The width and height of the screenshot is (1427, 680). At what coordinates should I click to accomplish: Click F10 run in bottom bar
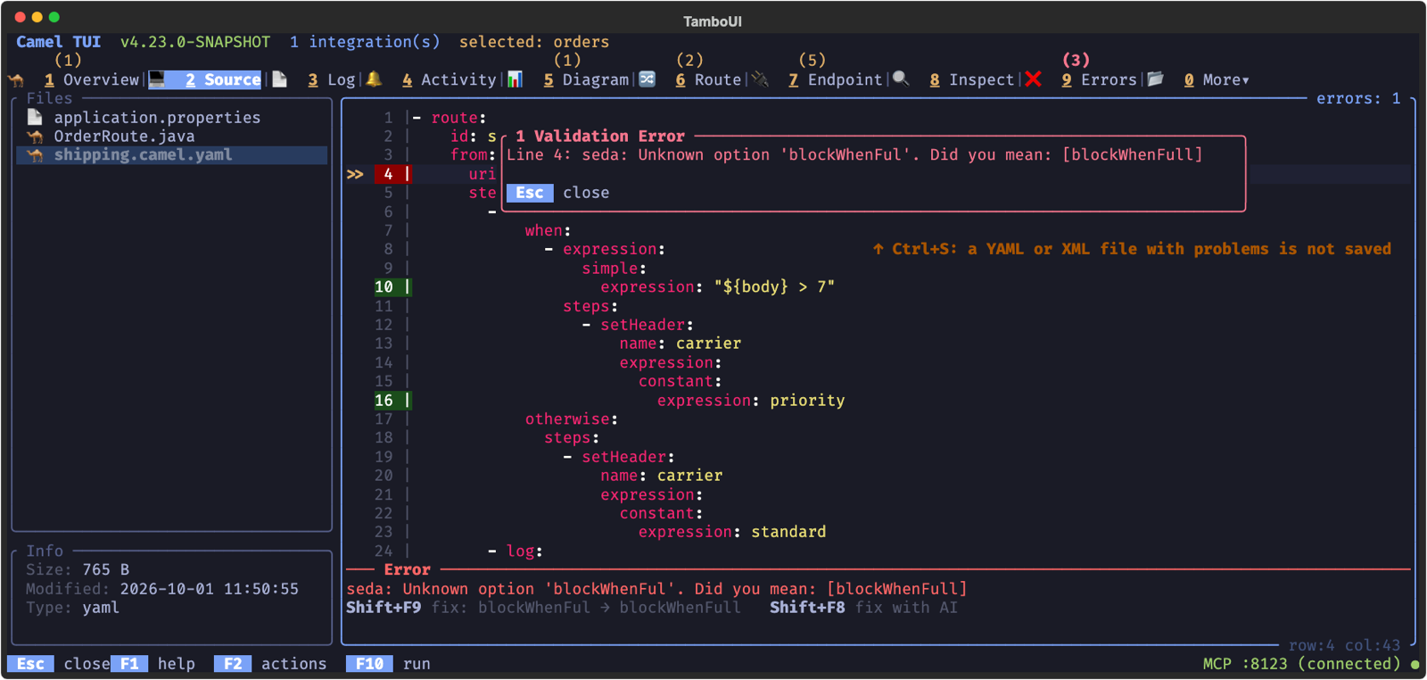click(389, 664)
